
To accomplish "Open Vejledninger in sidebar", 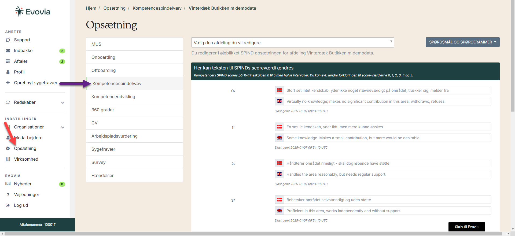I will coord(27,194).
